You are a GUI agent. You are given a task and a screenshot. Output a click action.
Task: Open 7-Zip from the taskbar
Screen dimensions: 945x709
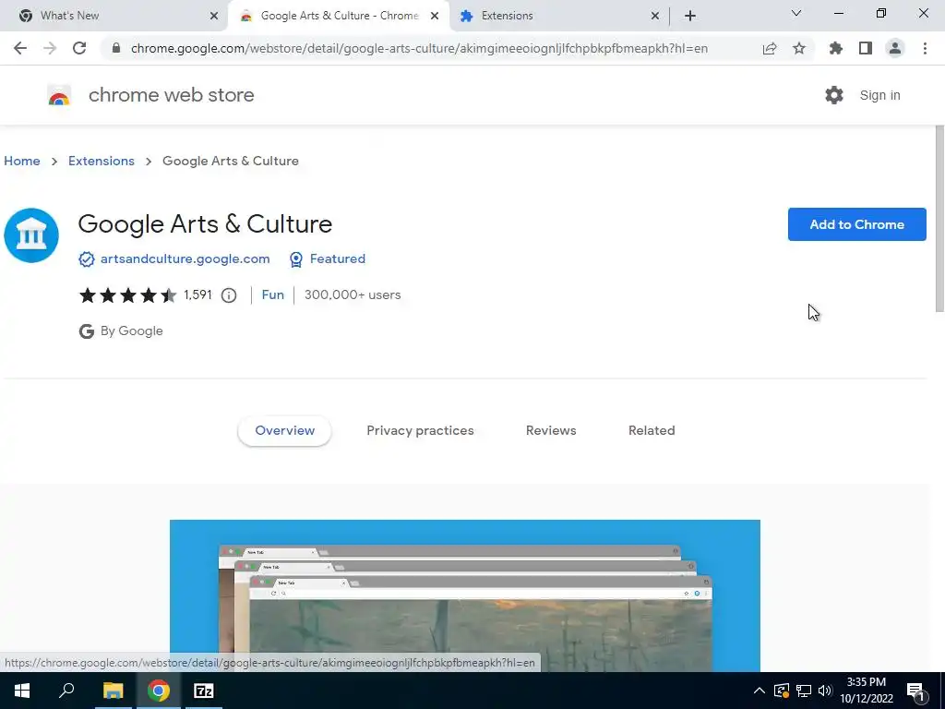click(204, 691)
